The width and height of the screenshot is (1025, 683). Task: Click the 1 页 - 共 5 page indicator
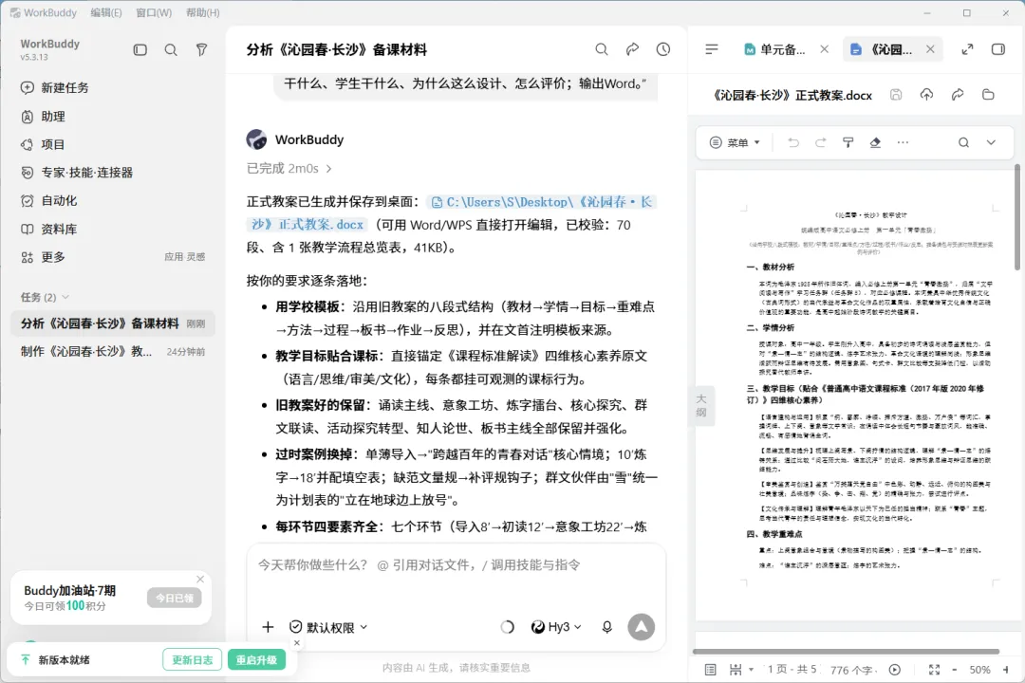point(792,670)
